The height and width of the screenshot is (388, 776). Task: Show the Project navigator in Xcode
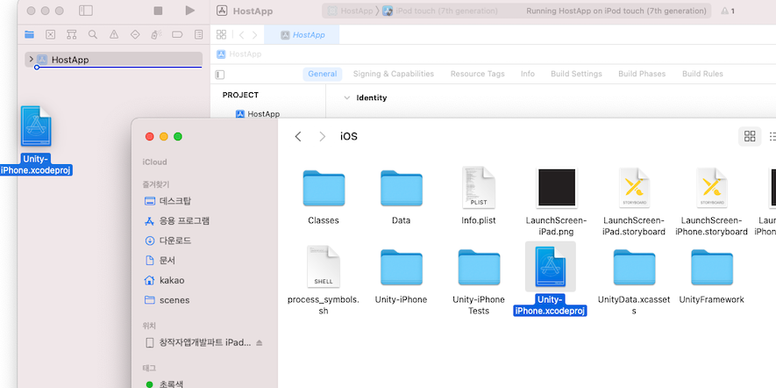pyautogui.click(x=29, y=35)
